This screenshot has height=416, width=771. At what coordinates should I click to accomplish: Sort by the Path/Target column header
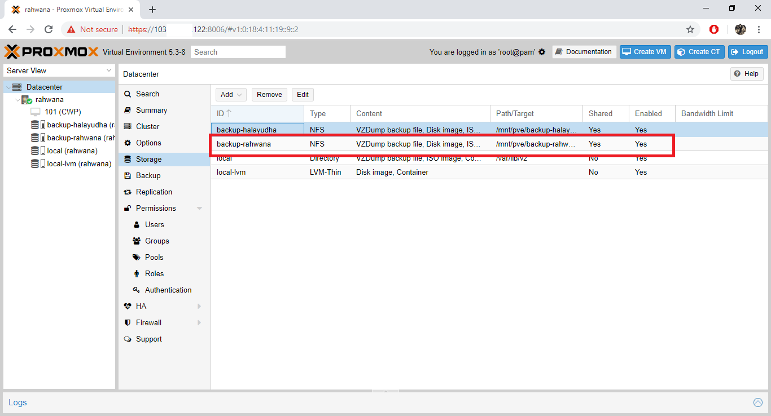tap(537, 113)
